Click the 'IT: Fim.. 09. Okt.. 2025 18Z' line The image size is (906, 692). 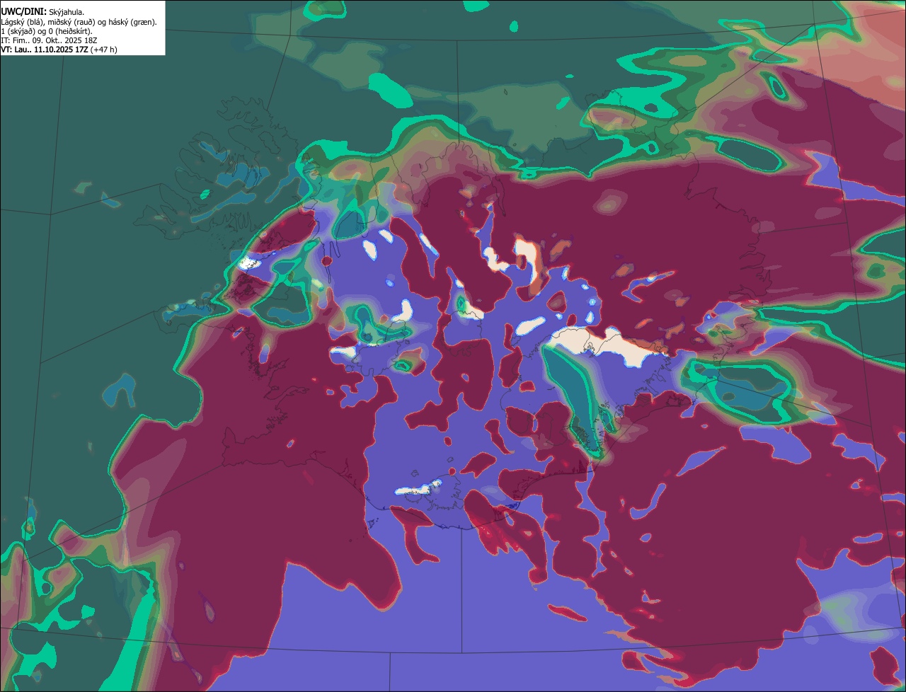pyautogui.click(x=47, y=40)
